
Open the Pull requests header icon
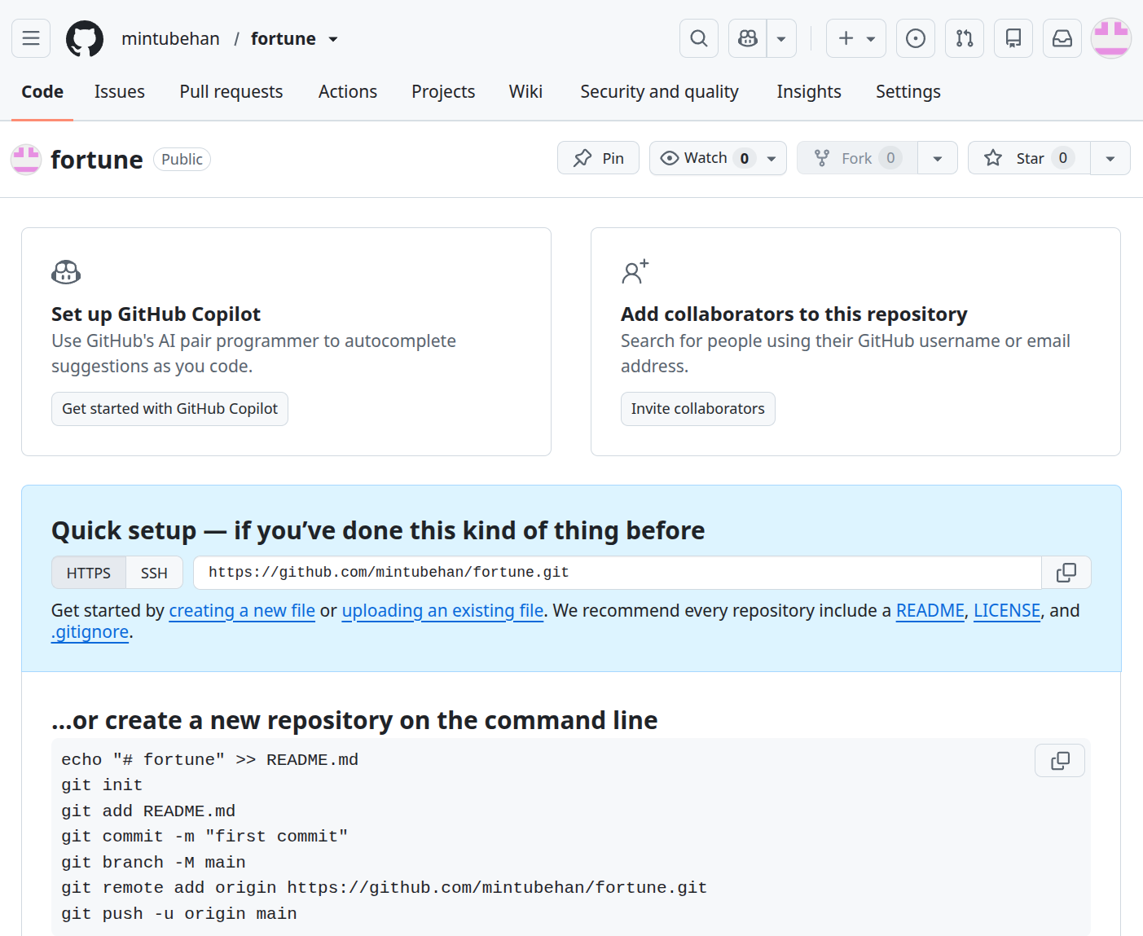[x=965, y=38]
